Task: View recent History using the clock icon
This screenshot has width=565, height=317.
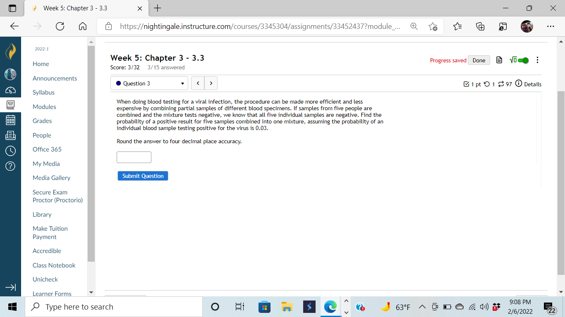Action: (x=10, y=151)
